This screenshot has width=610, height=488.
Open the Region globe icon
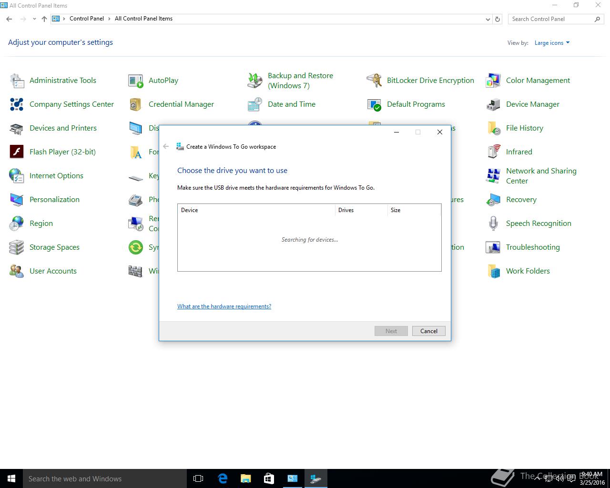point(17,224)
